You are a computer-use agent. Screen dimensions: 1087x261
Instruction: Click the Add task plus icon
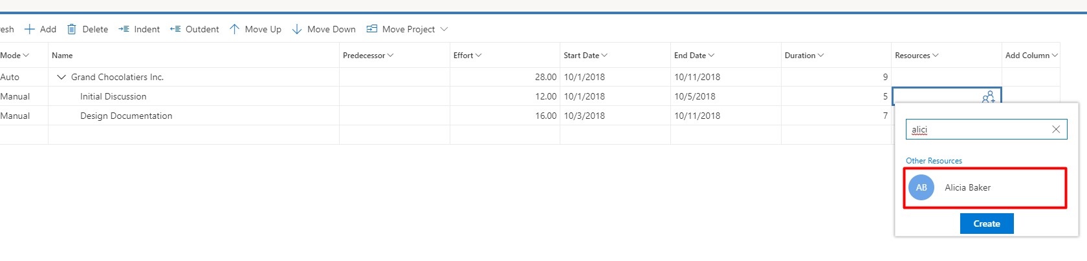point(29,29)
